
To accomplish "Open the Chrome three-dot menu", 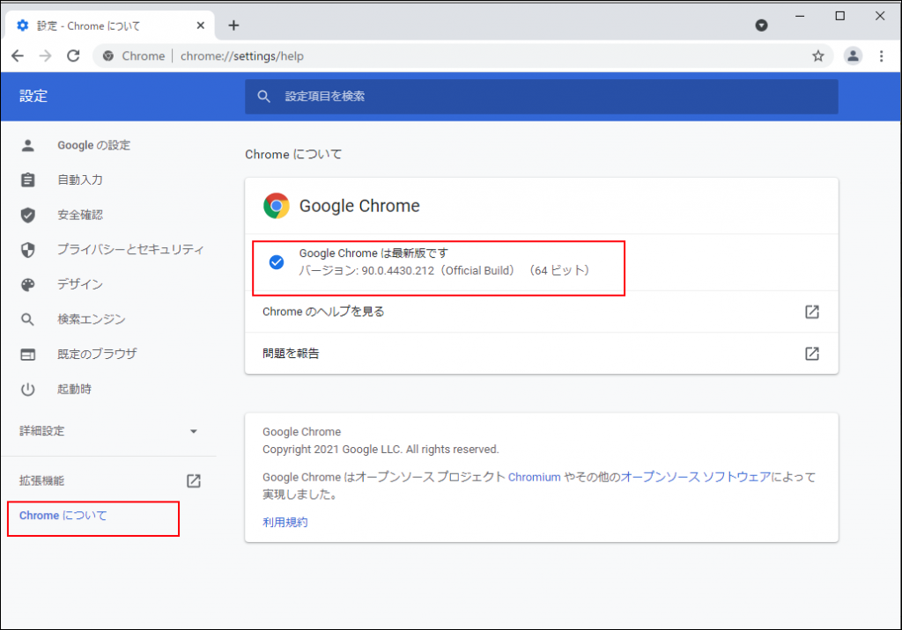I will pyautogui.click(x=881, y=56).
